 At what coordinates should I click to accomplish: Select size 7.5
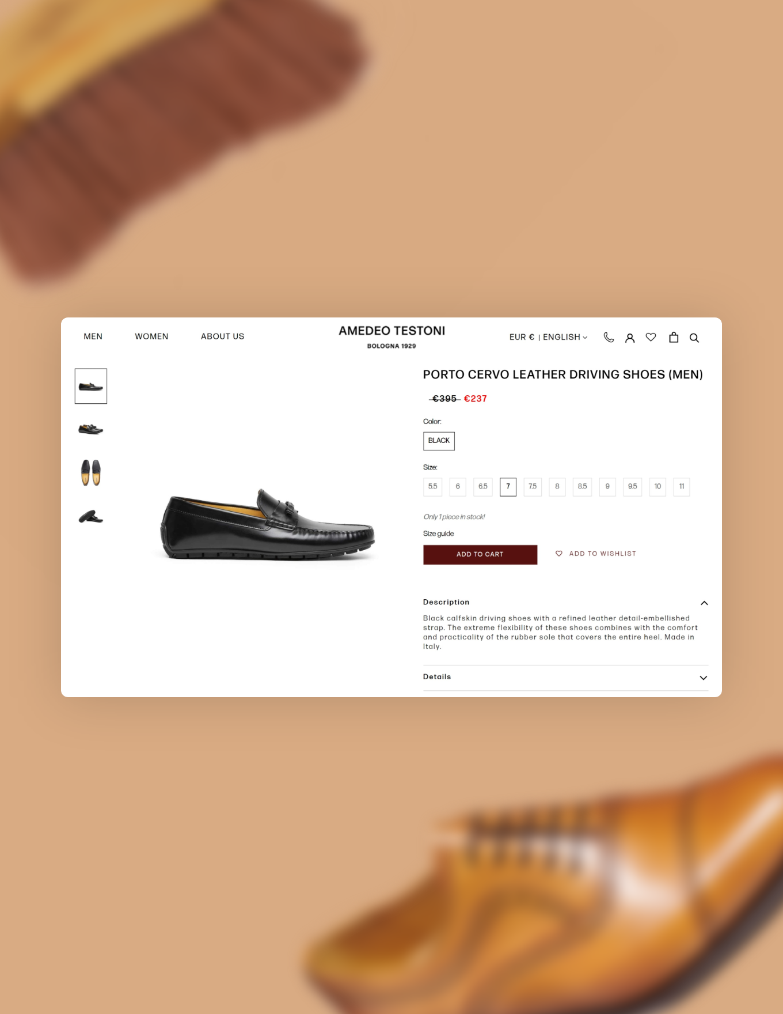click(533, 487)
